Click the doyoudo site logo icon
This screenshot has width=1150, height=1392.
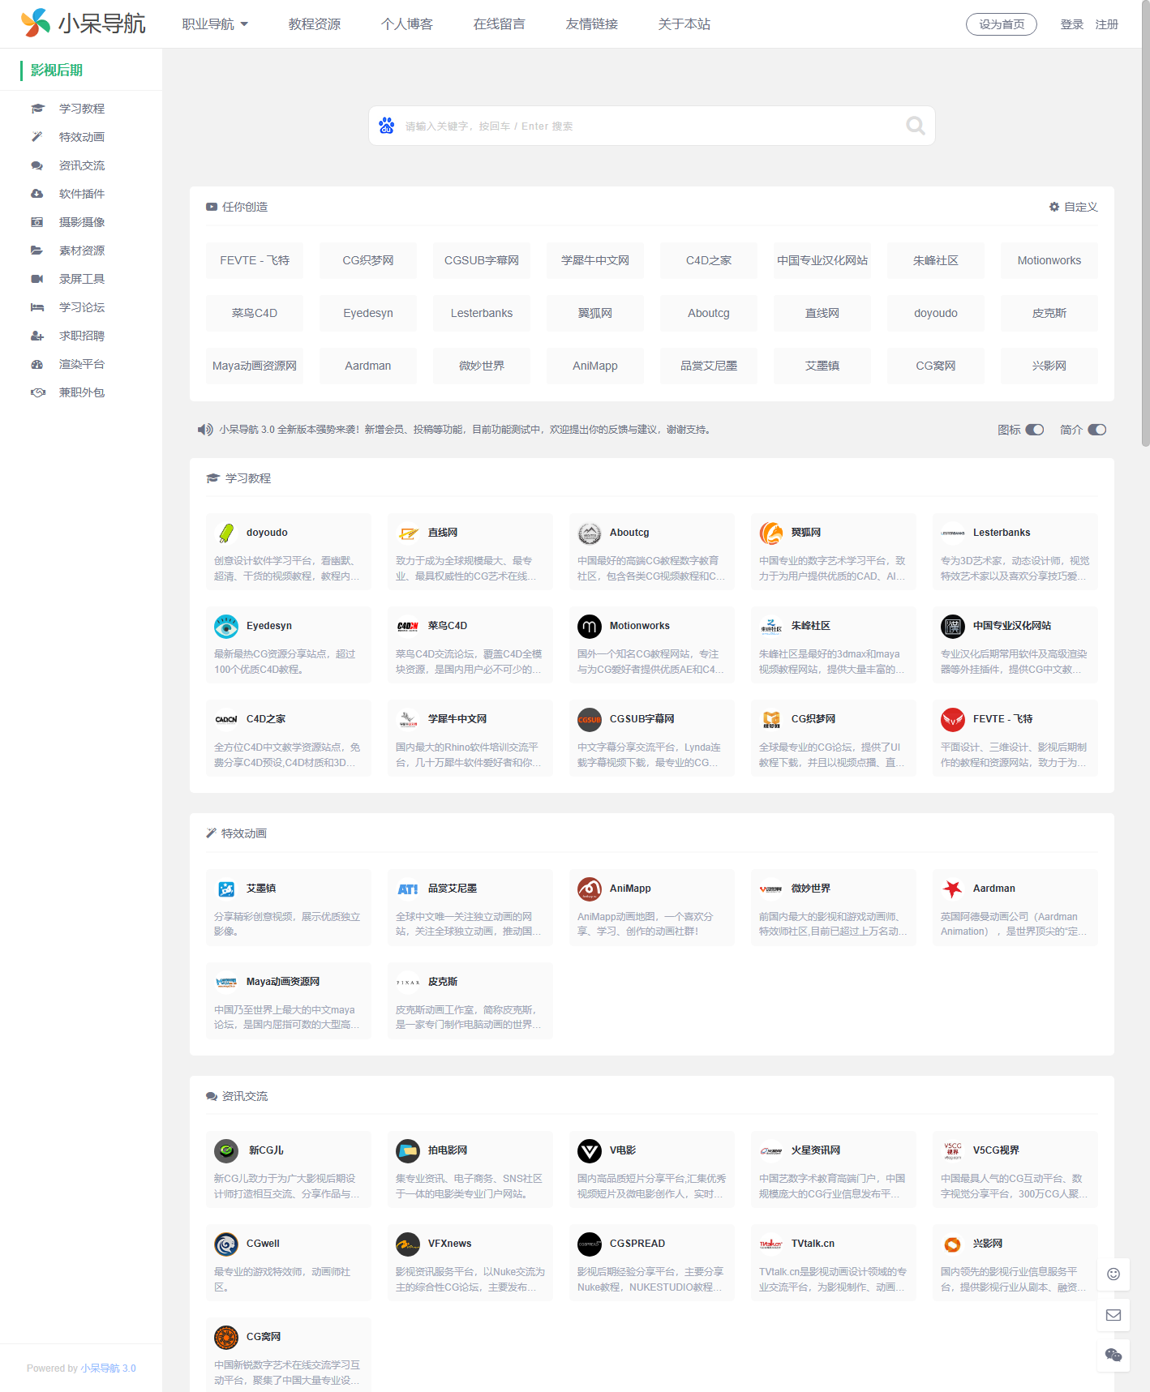tap(226, 533)
